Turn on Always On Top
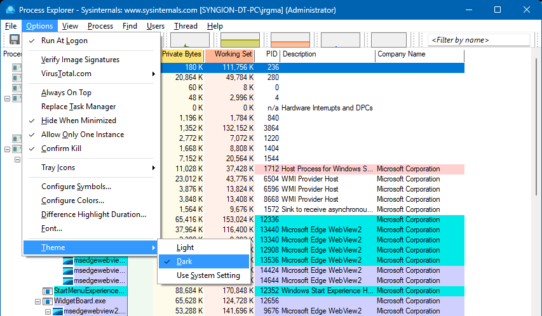Viewport: 542px width, 316px height. click(91, 93)
